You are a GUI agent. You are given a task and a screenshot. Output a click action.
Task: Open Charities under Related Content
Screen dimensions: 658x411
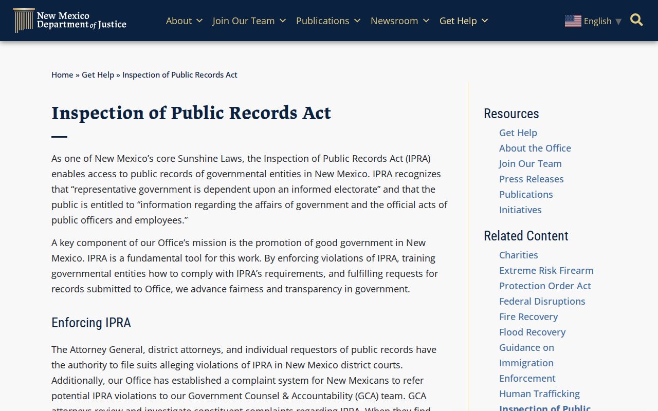point(519,255)
